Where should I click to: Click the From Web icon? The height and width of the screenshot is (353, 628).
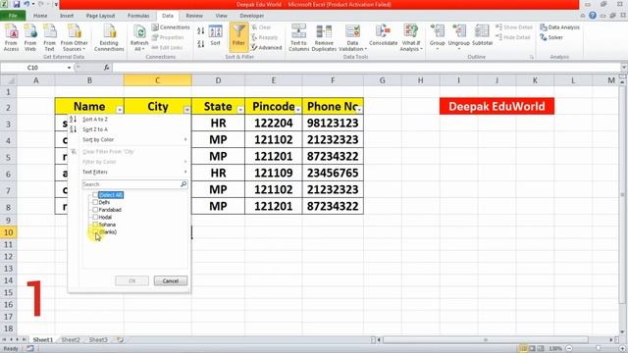click(30, 37)
